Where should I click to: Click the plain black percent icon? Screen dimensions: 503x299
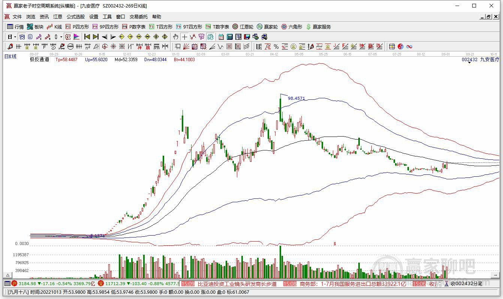276,47
